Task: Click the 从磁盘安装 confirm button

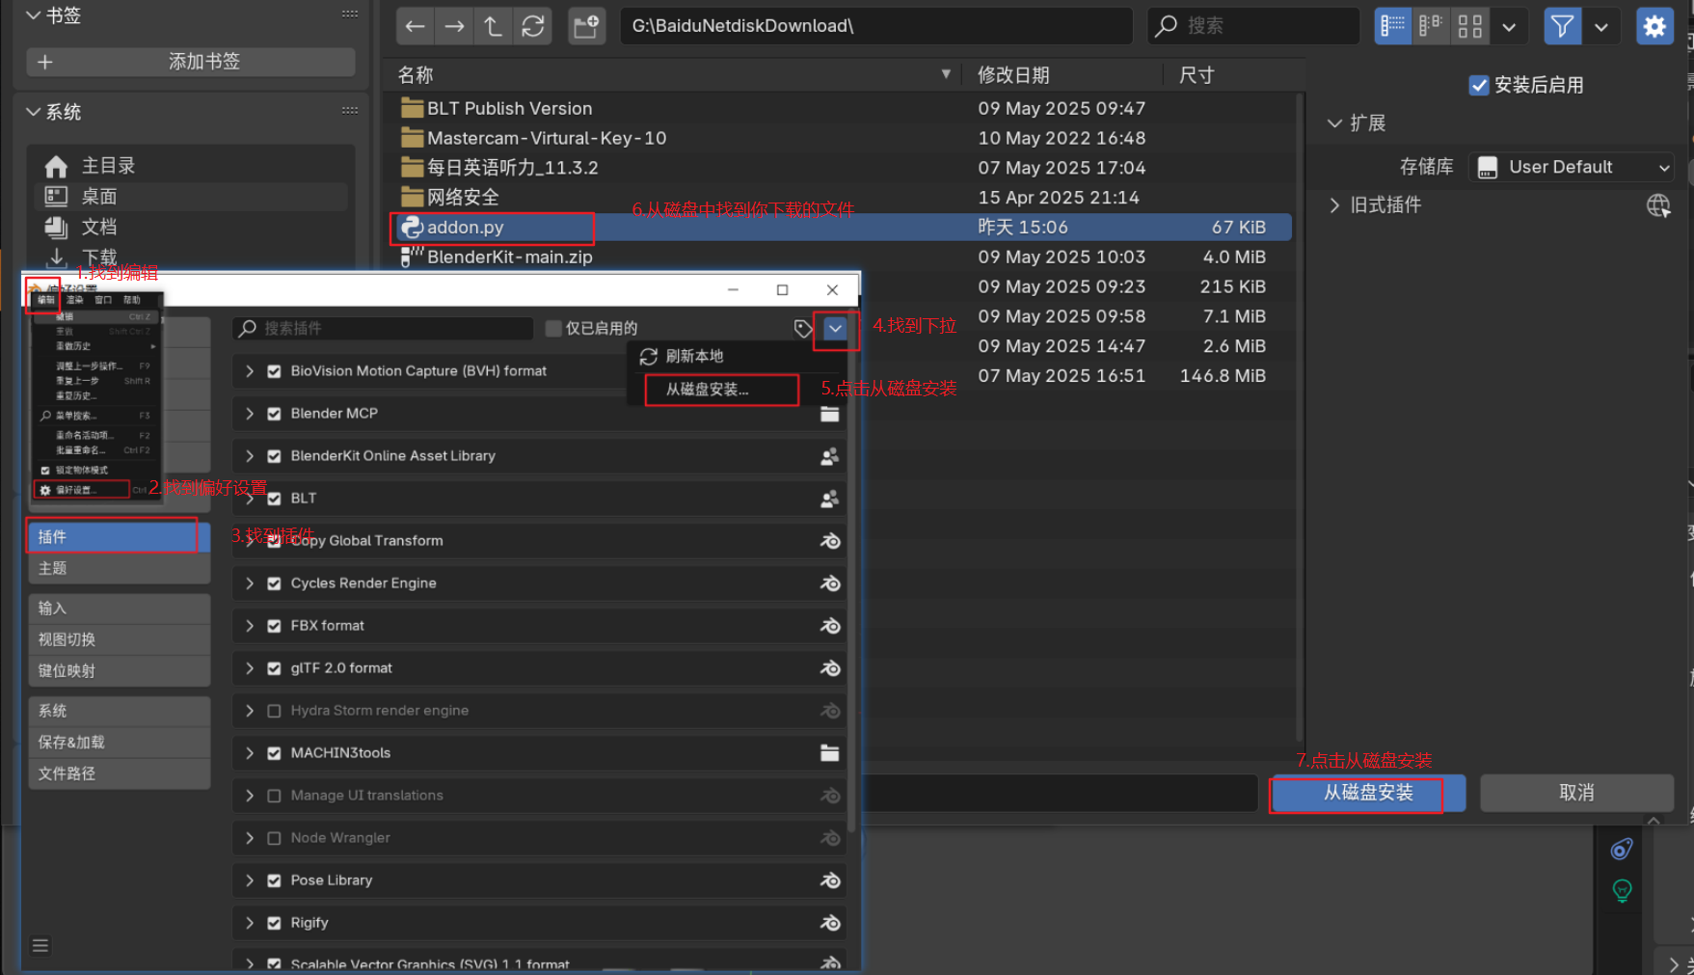Action: click(1367, 793)
